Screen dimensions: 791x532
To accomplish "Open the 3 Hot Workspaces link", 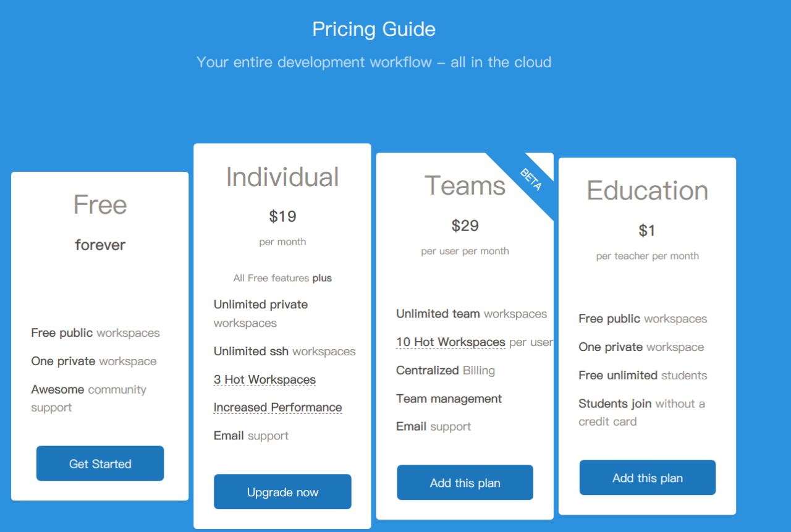I will (x=264, y=379).
